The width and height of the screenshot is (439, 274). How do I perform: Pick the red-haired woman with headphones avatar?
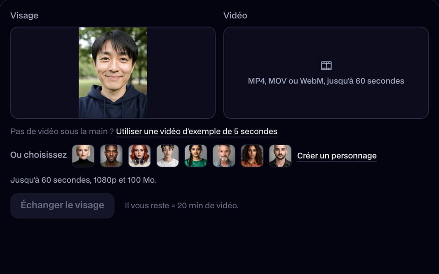pos(139,156)
